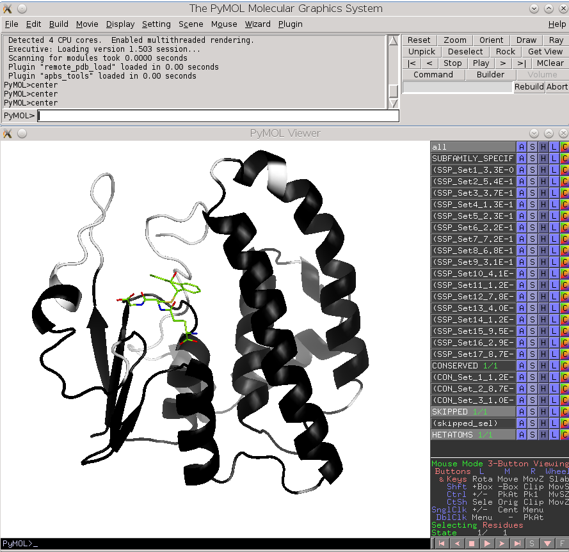Toggle the SKIPPED 1/1 object
Viewport: 569px width, 552px height.
pos(473,412)
